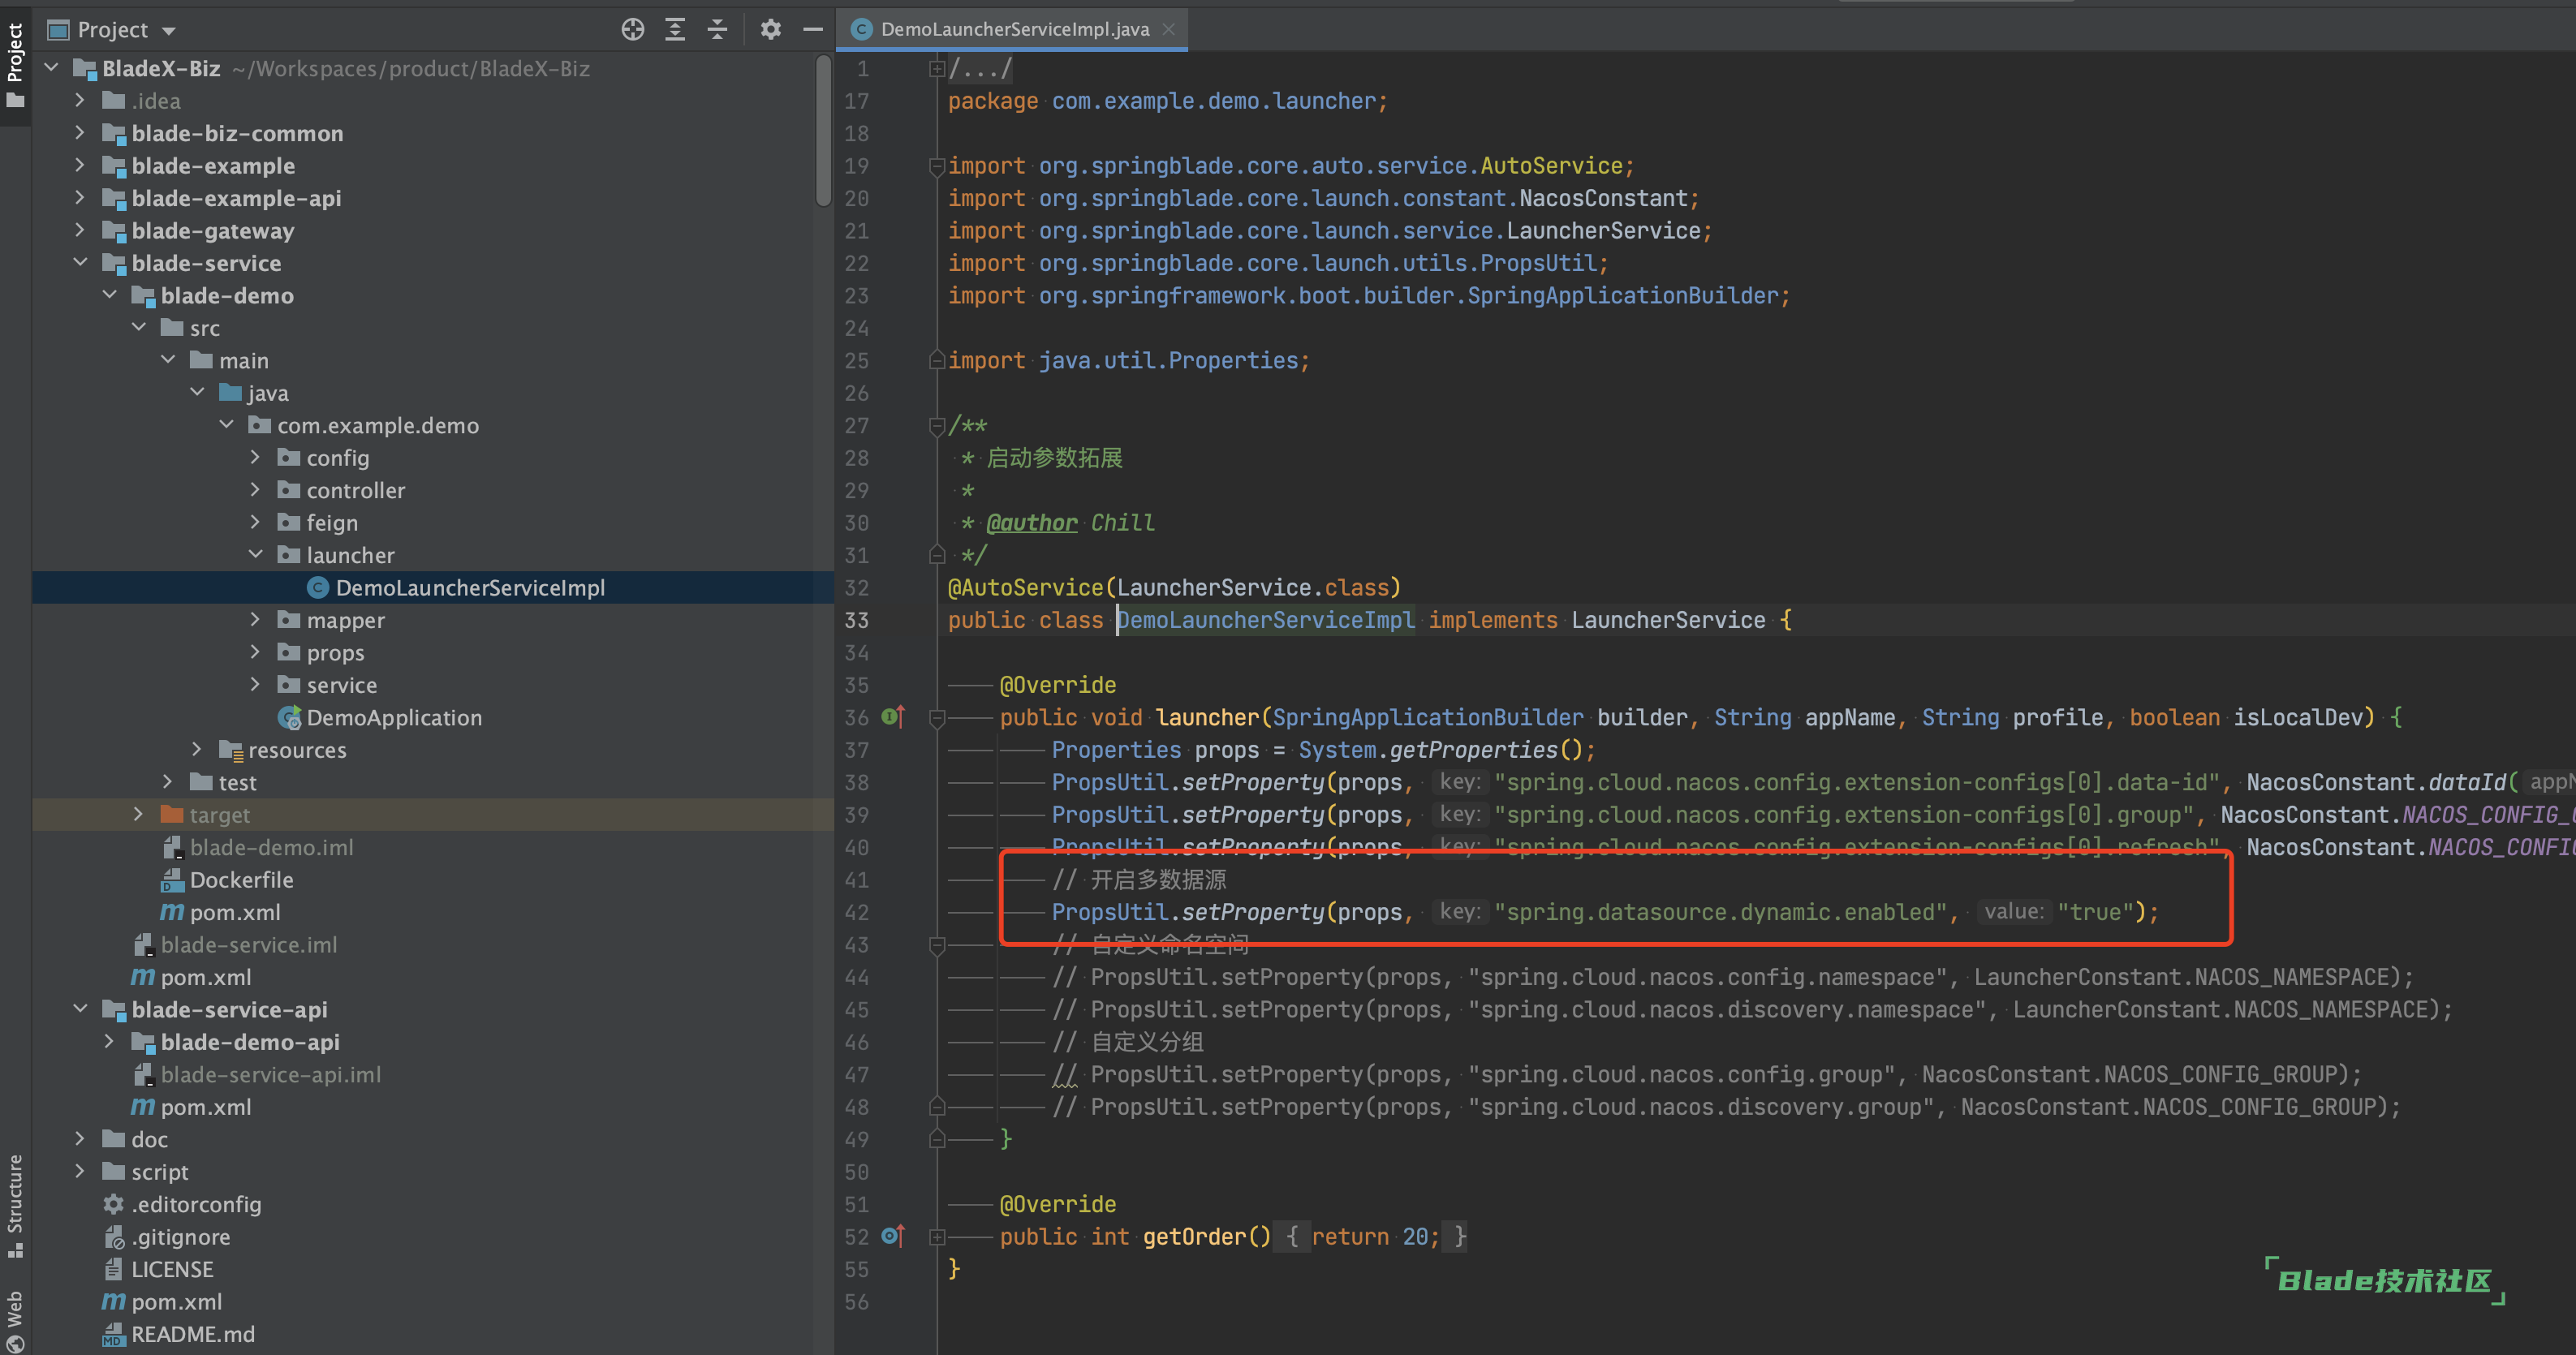
Task: Click the Collapse All icon in Project toolbar
Action: click(x=717, y=29)
